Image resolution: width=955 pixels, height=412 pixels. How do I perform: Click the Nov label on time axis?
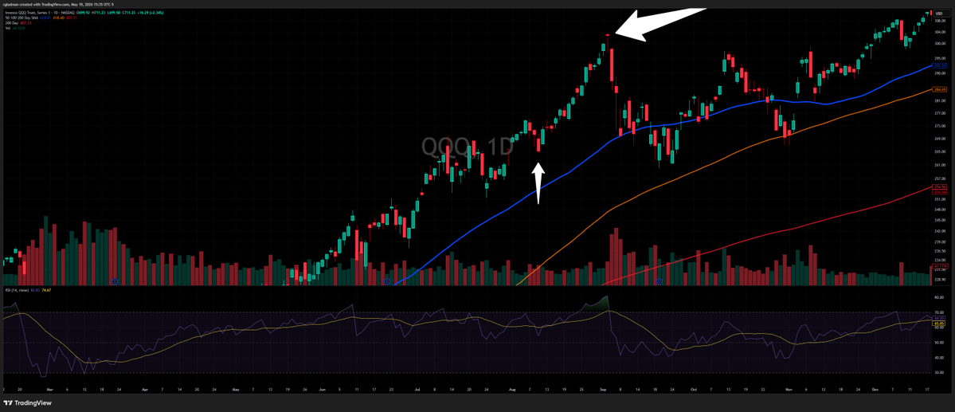789,390
